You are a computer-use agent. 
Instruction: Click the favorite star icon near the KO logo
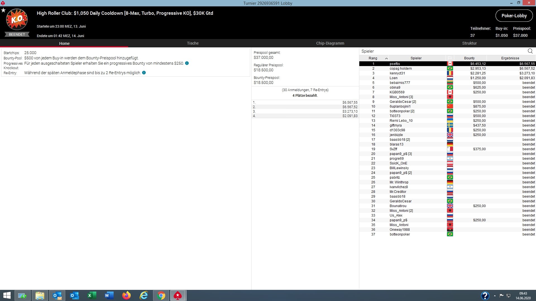tap(3, 10)
